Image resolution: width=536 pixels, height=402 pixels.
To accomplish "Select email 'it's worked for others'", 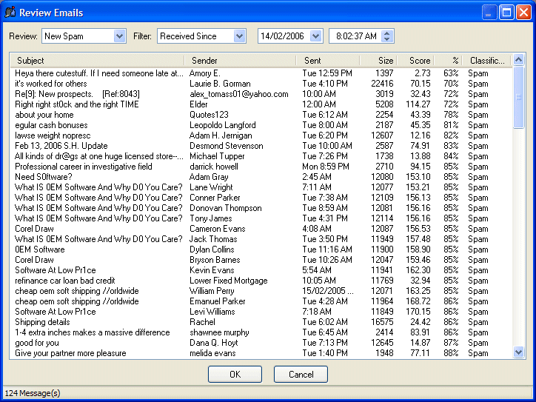I will coord(51,84).
